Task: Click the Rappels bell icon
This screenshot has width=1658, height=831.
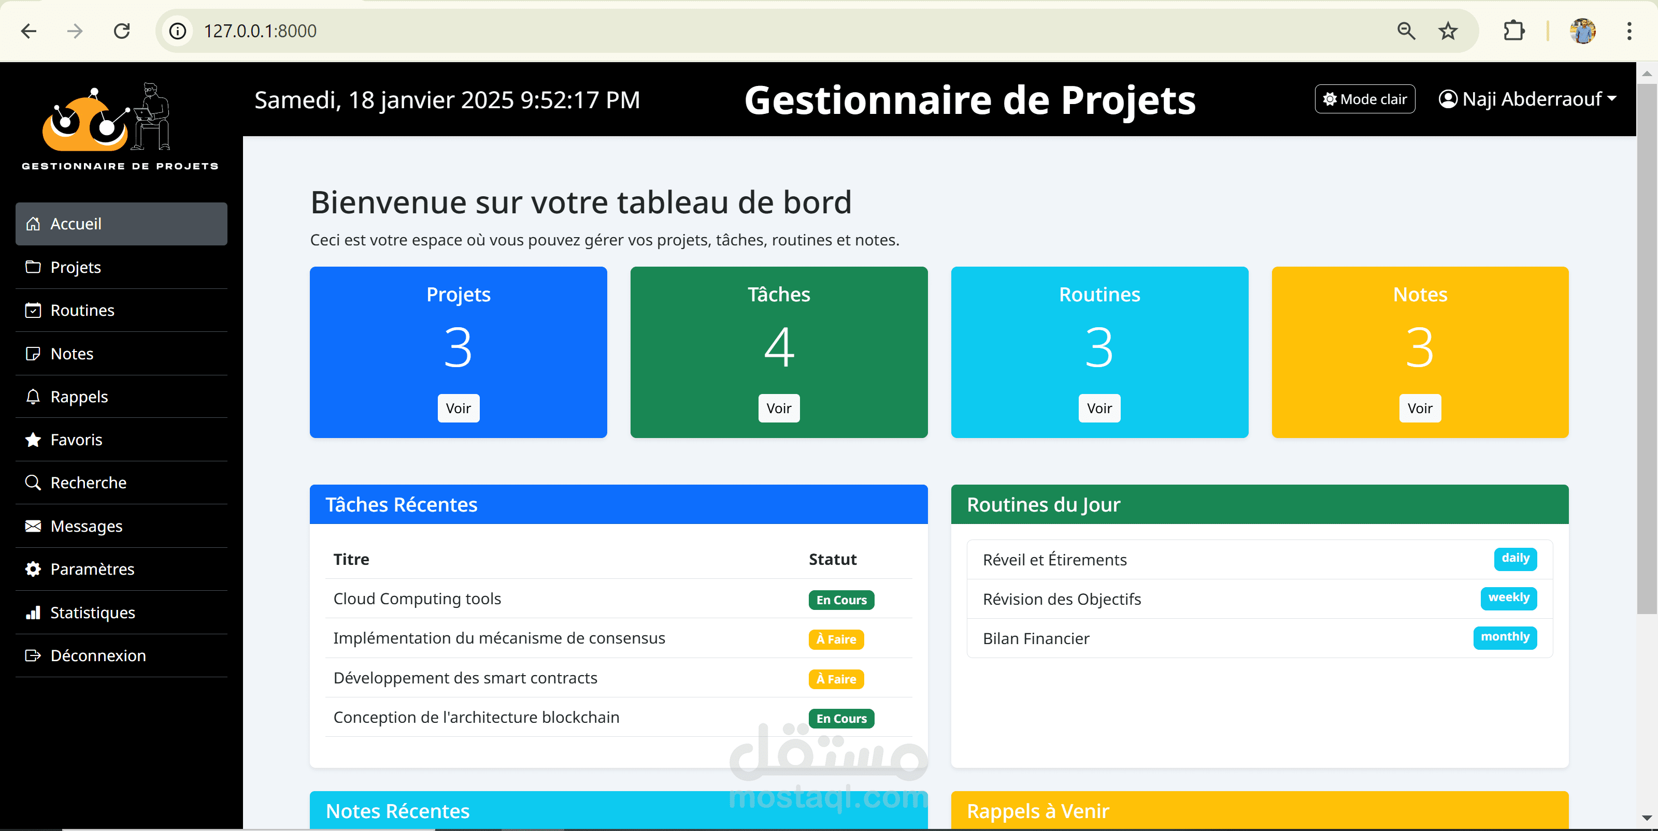Action: (x=32, y=397)
